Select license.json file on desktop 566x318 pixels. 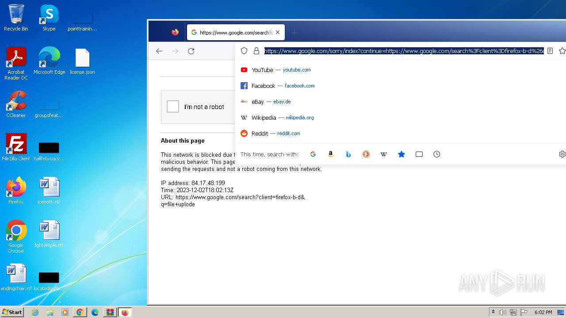(x=82, y=61)
